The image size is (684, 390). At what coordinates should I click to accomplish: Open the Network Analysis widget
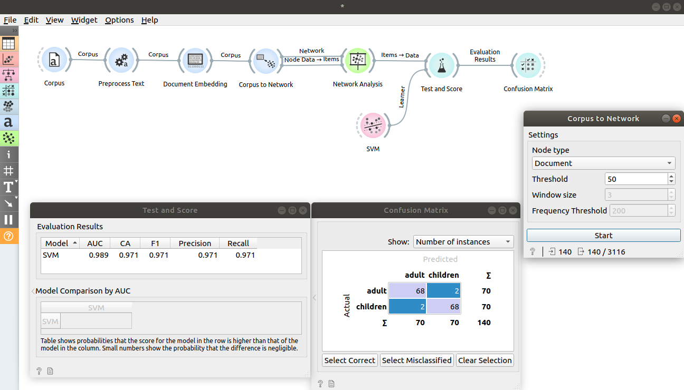[358, 60]
